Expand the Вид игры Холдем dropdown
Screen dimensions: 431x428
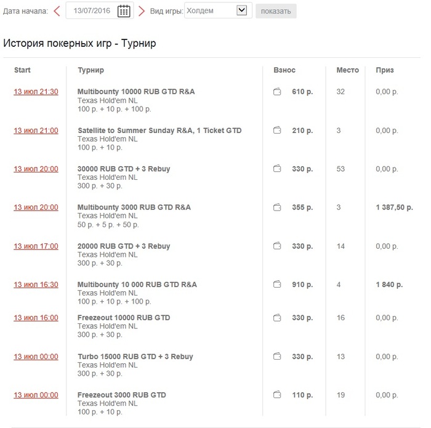tap(218, 10)
